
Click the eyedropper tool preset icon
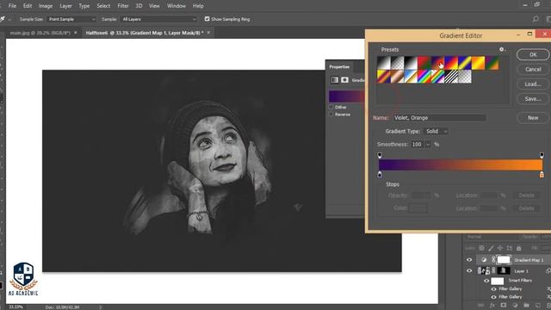(x=3, y=19)
